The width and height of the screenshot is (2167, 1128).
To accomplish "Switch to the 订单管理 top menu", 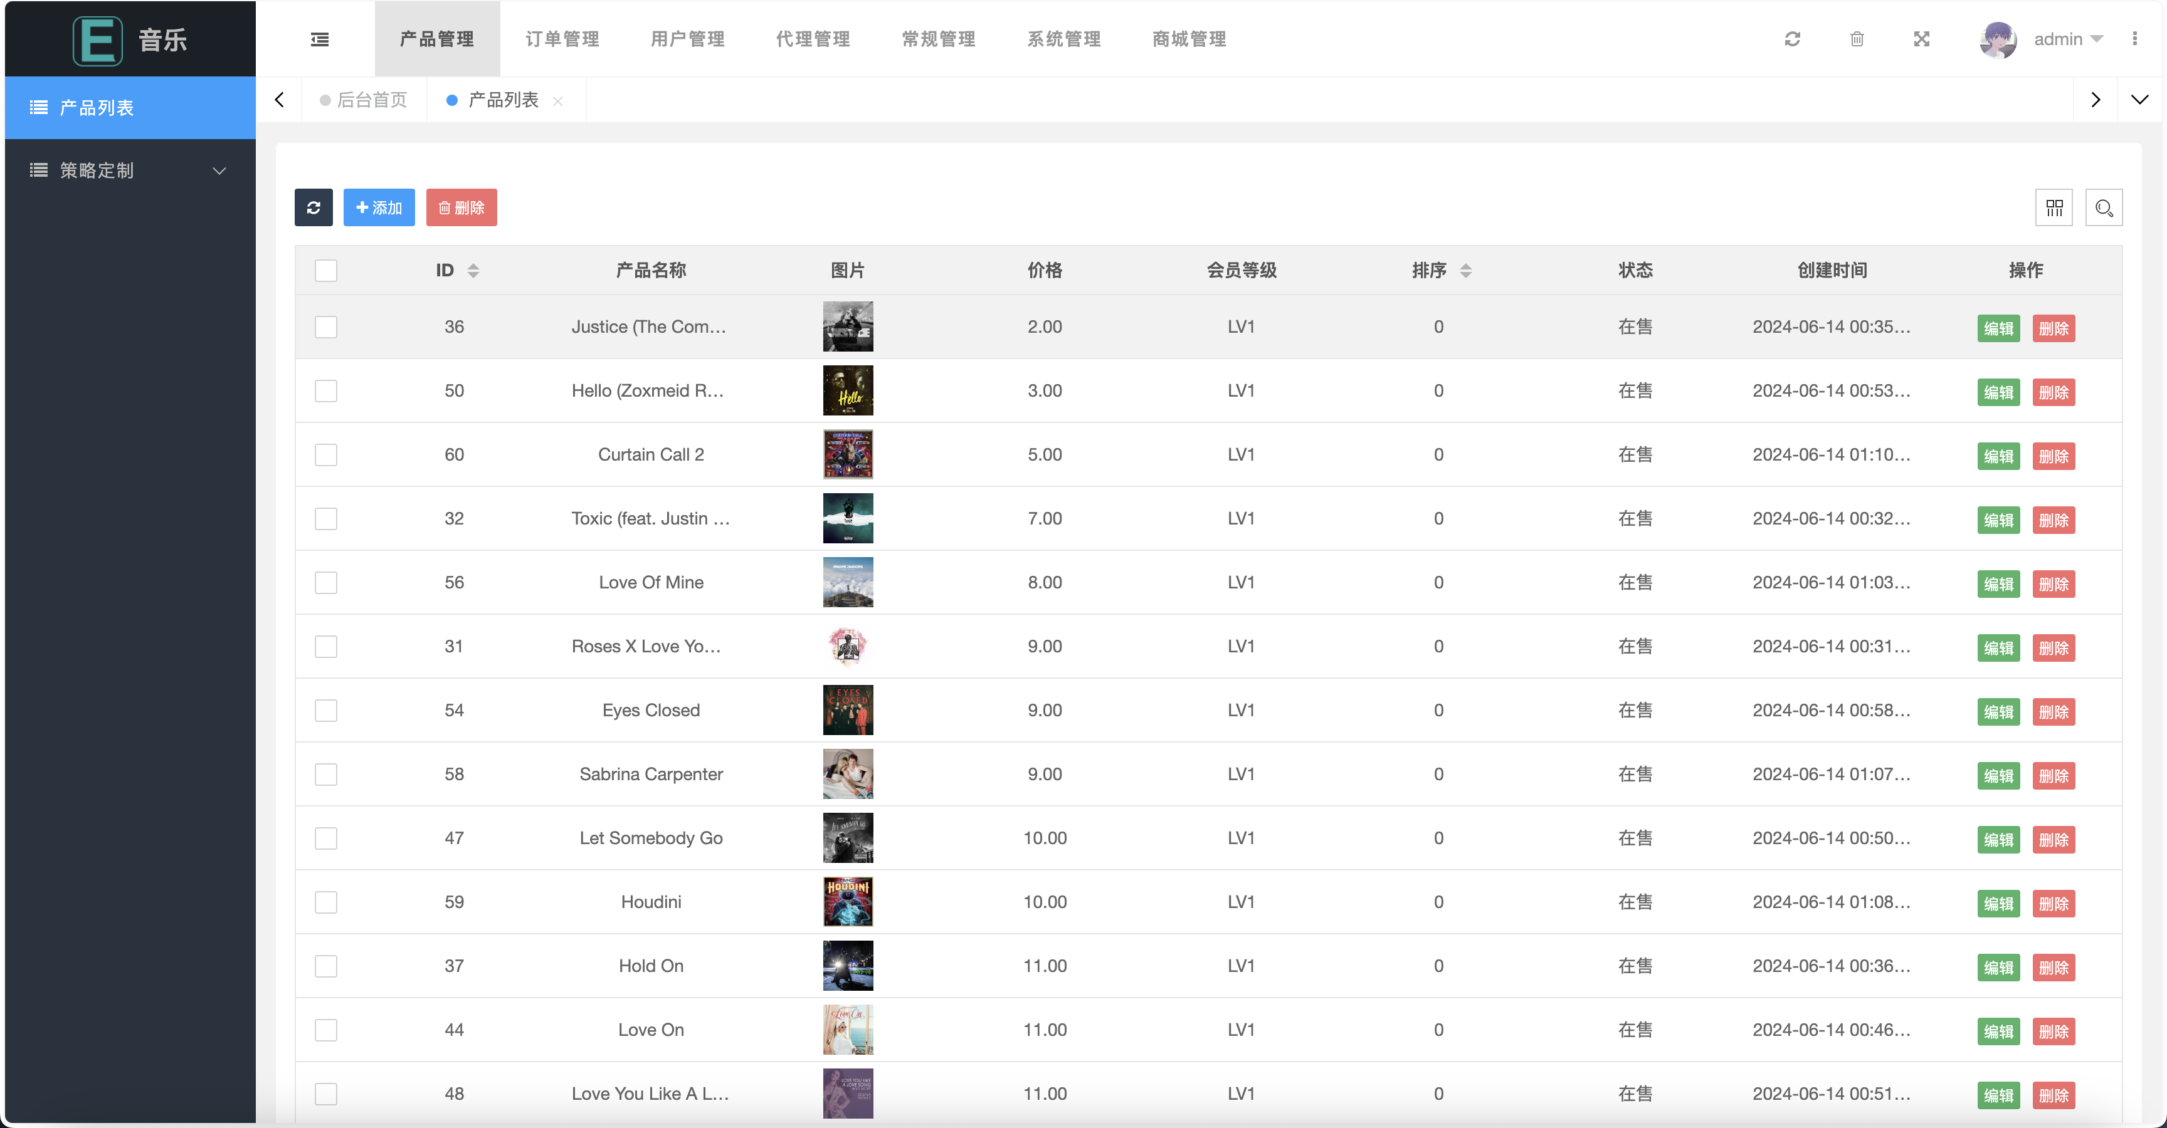I will click(x=562, y=39).
